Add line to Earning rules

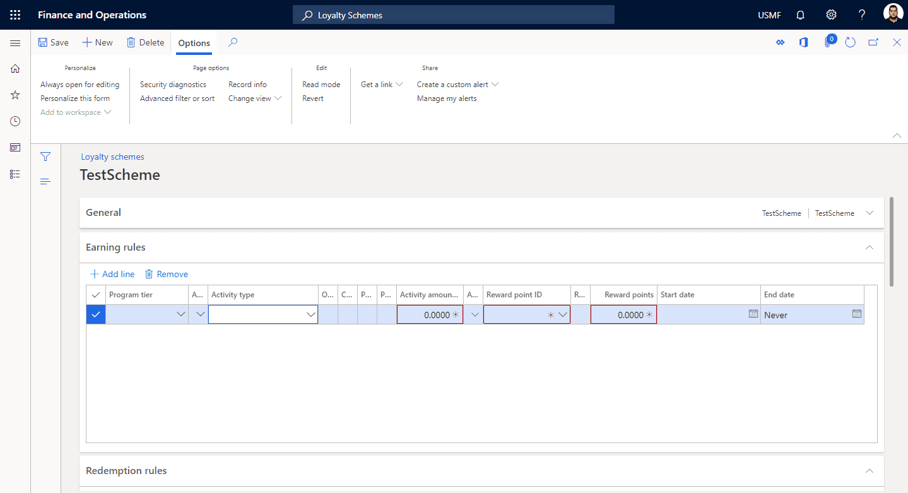tap(112, 274)
